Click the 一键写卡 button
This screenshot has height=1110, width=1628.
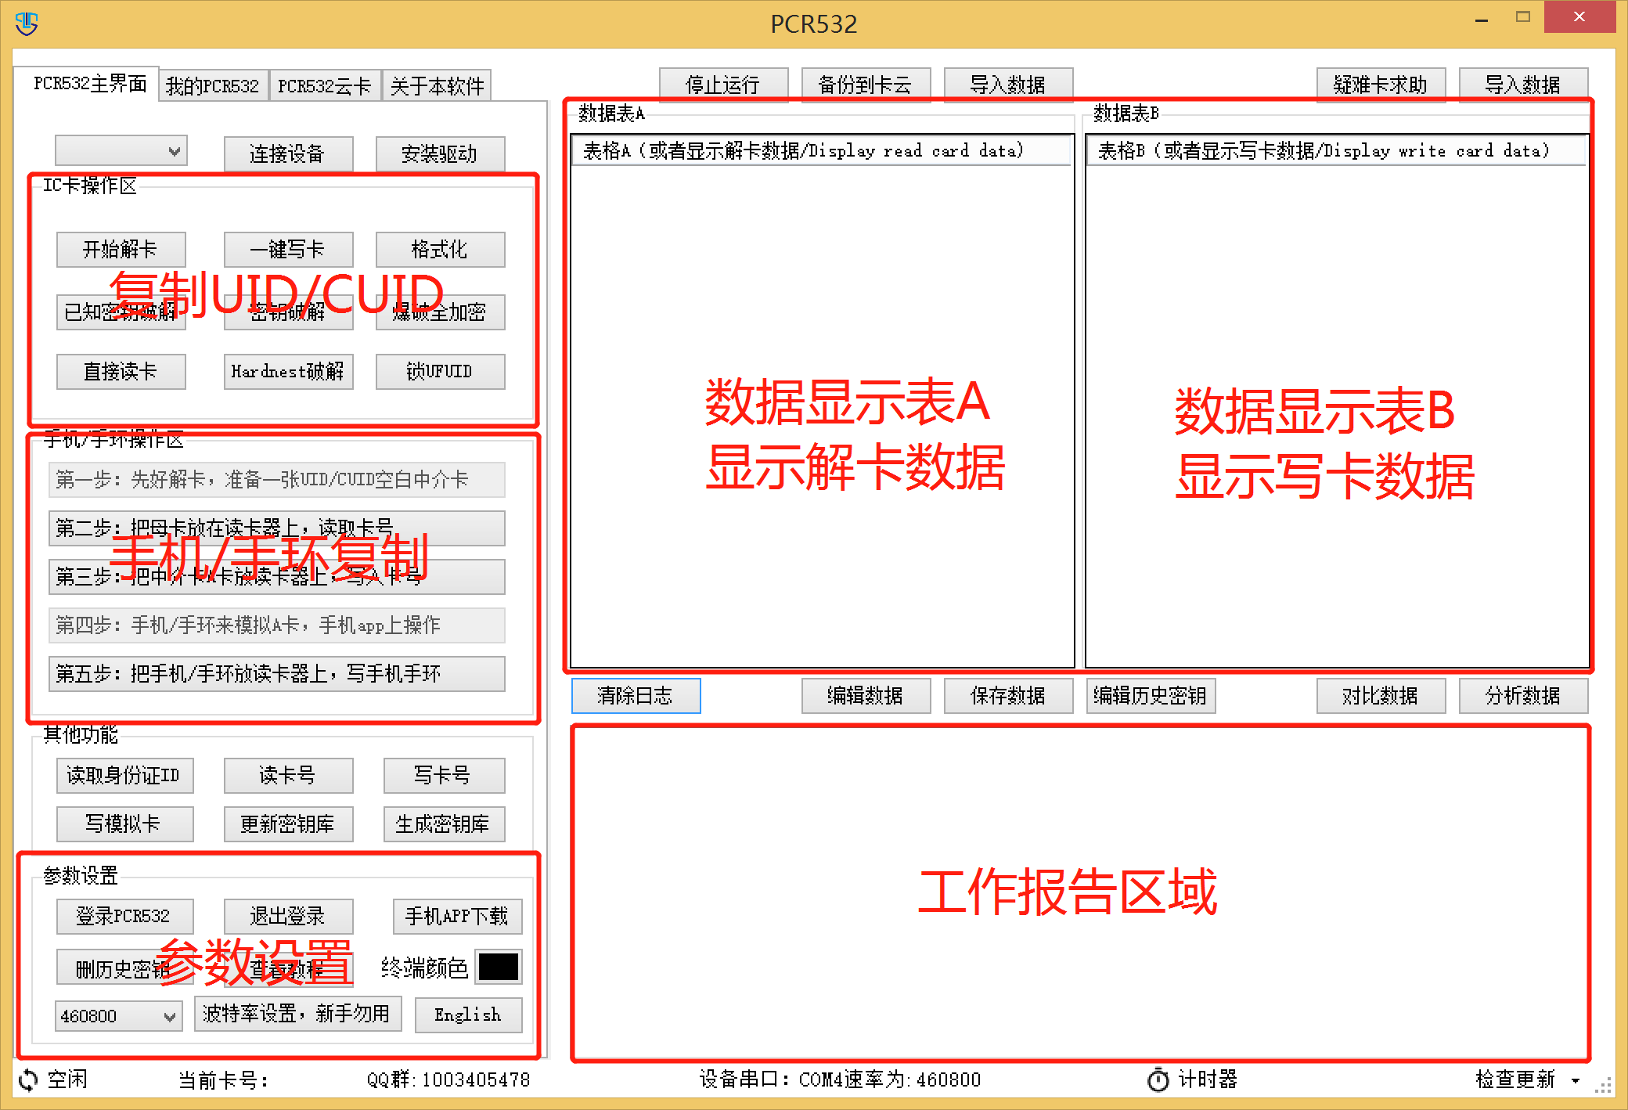point(288,249)
